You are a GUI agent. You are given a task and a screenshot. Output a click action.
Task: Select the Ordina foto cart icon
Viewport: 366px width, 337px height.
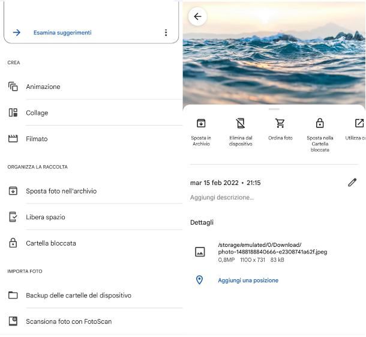tap(280, 123)
